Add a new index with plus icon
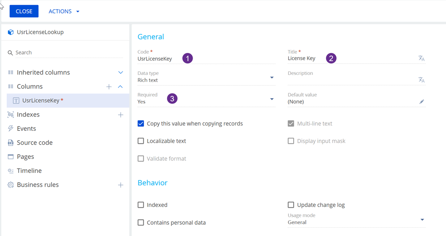446x236 pixels. coord(121,115)
